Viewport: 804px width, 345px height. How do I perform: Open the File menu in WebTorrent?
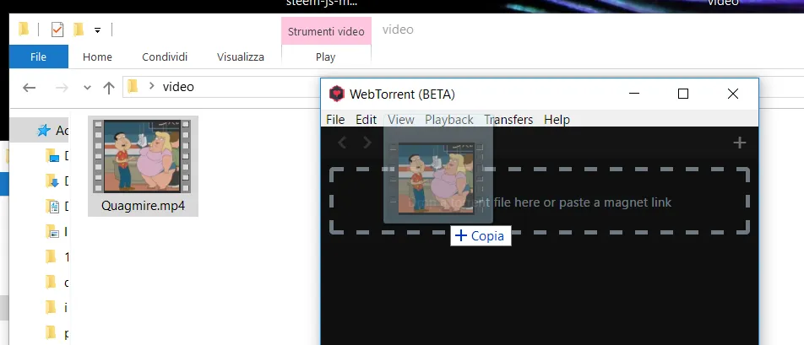(335, 120)
